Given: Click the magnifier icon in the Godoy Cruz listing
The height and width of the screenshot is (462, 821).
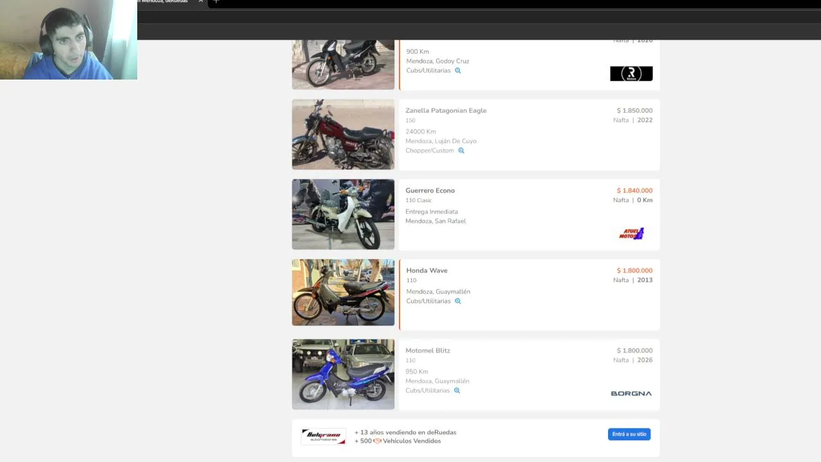Looking at the screenshot, I should coord(458,71).
